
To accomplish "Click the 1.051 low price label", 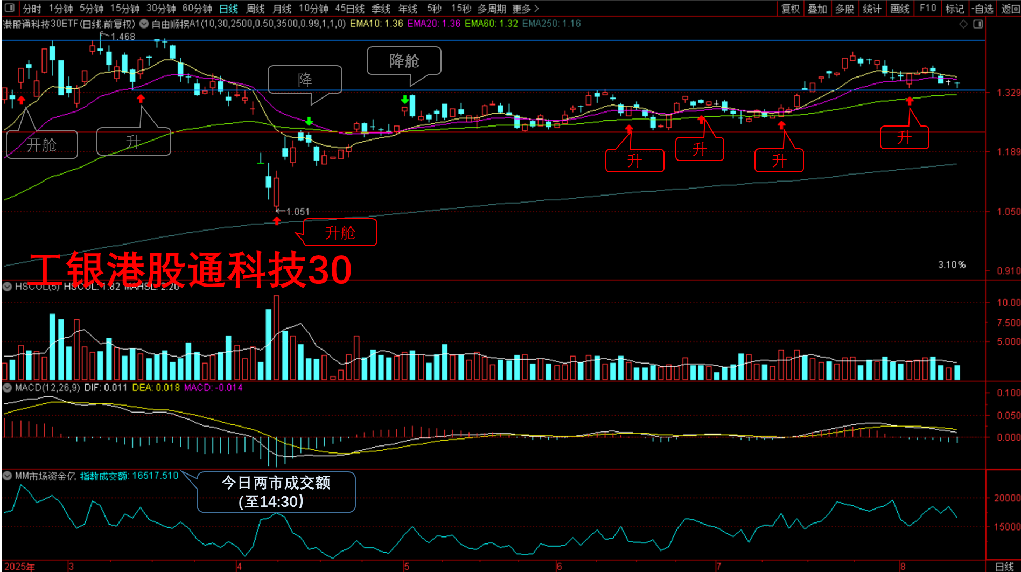I will (297, 212).
